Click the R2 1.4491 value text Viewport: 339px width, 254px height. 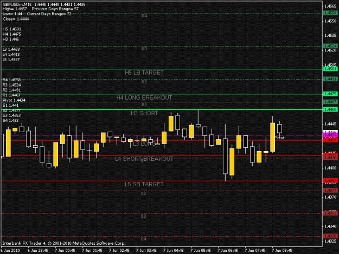click(12, 90)
